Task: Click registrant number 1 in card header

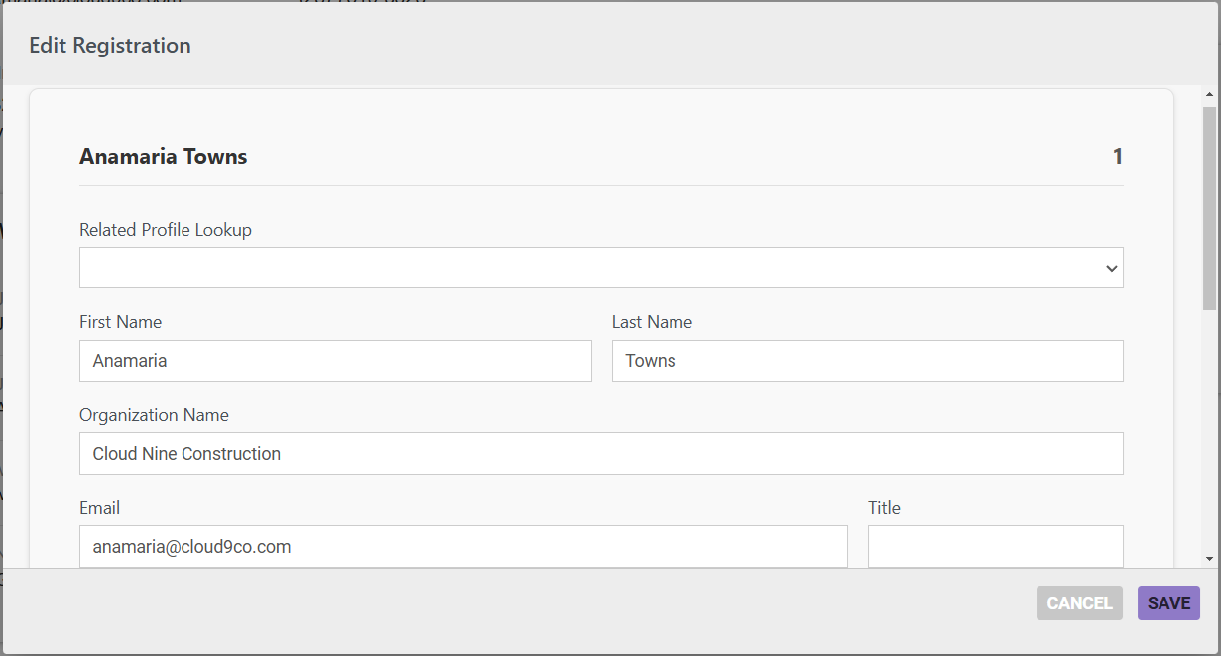Action: tap(1118, 156)
